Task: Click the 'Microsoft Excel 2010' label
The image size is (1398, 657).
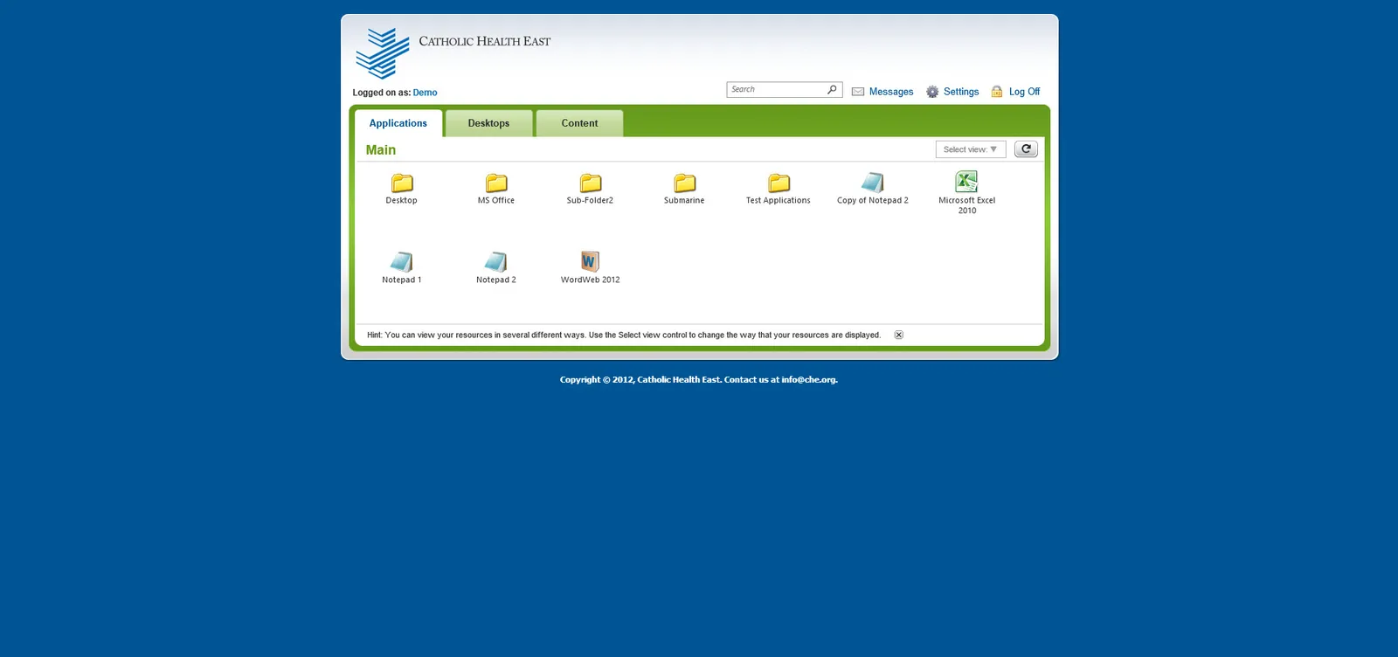Action: [966, 205]
